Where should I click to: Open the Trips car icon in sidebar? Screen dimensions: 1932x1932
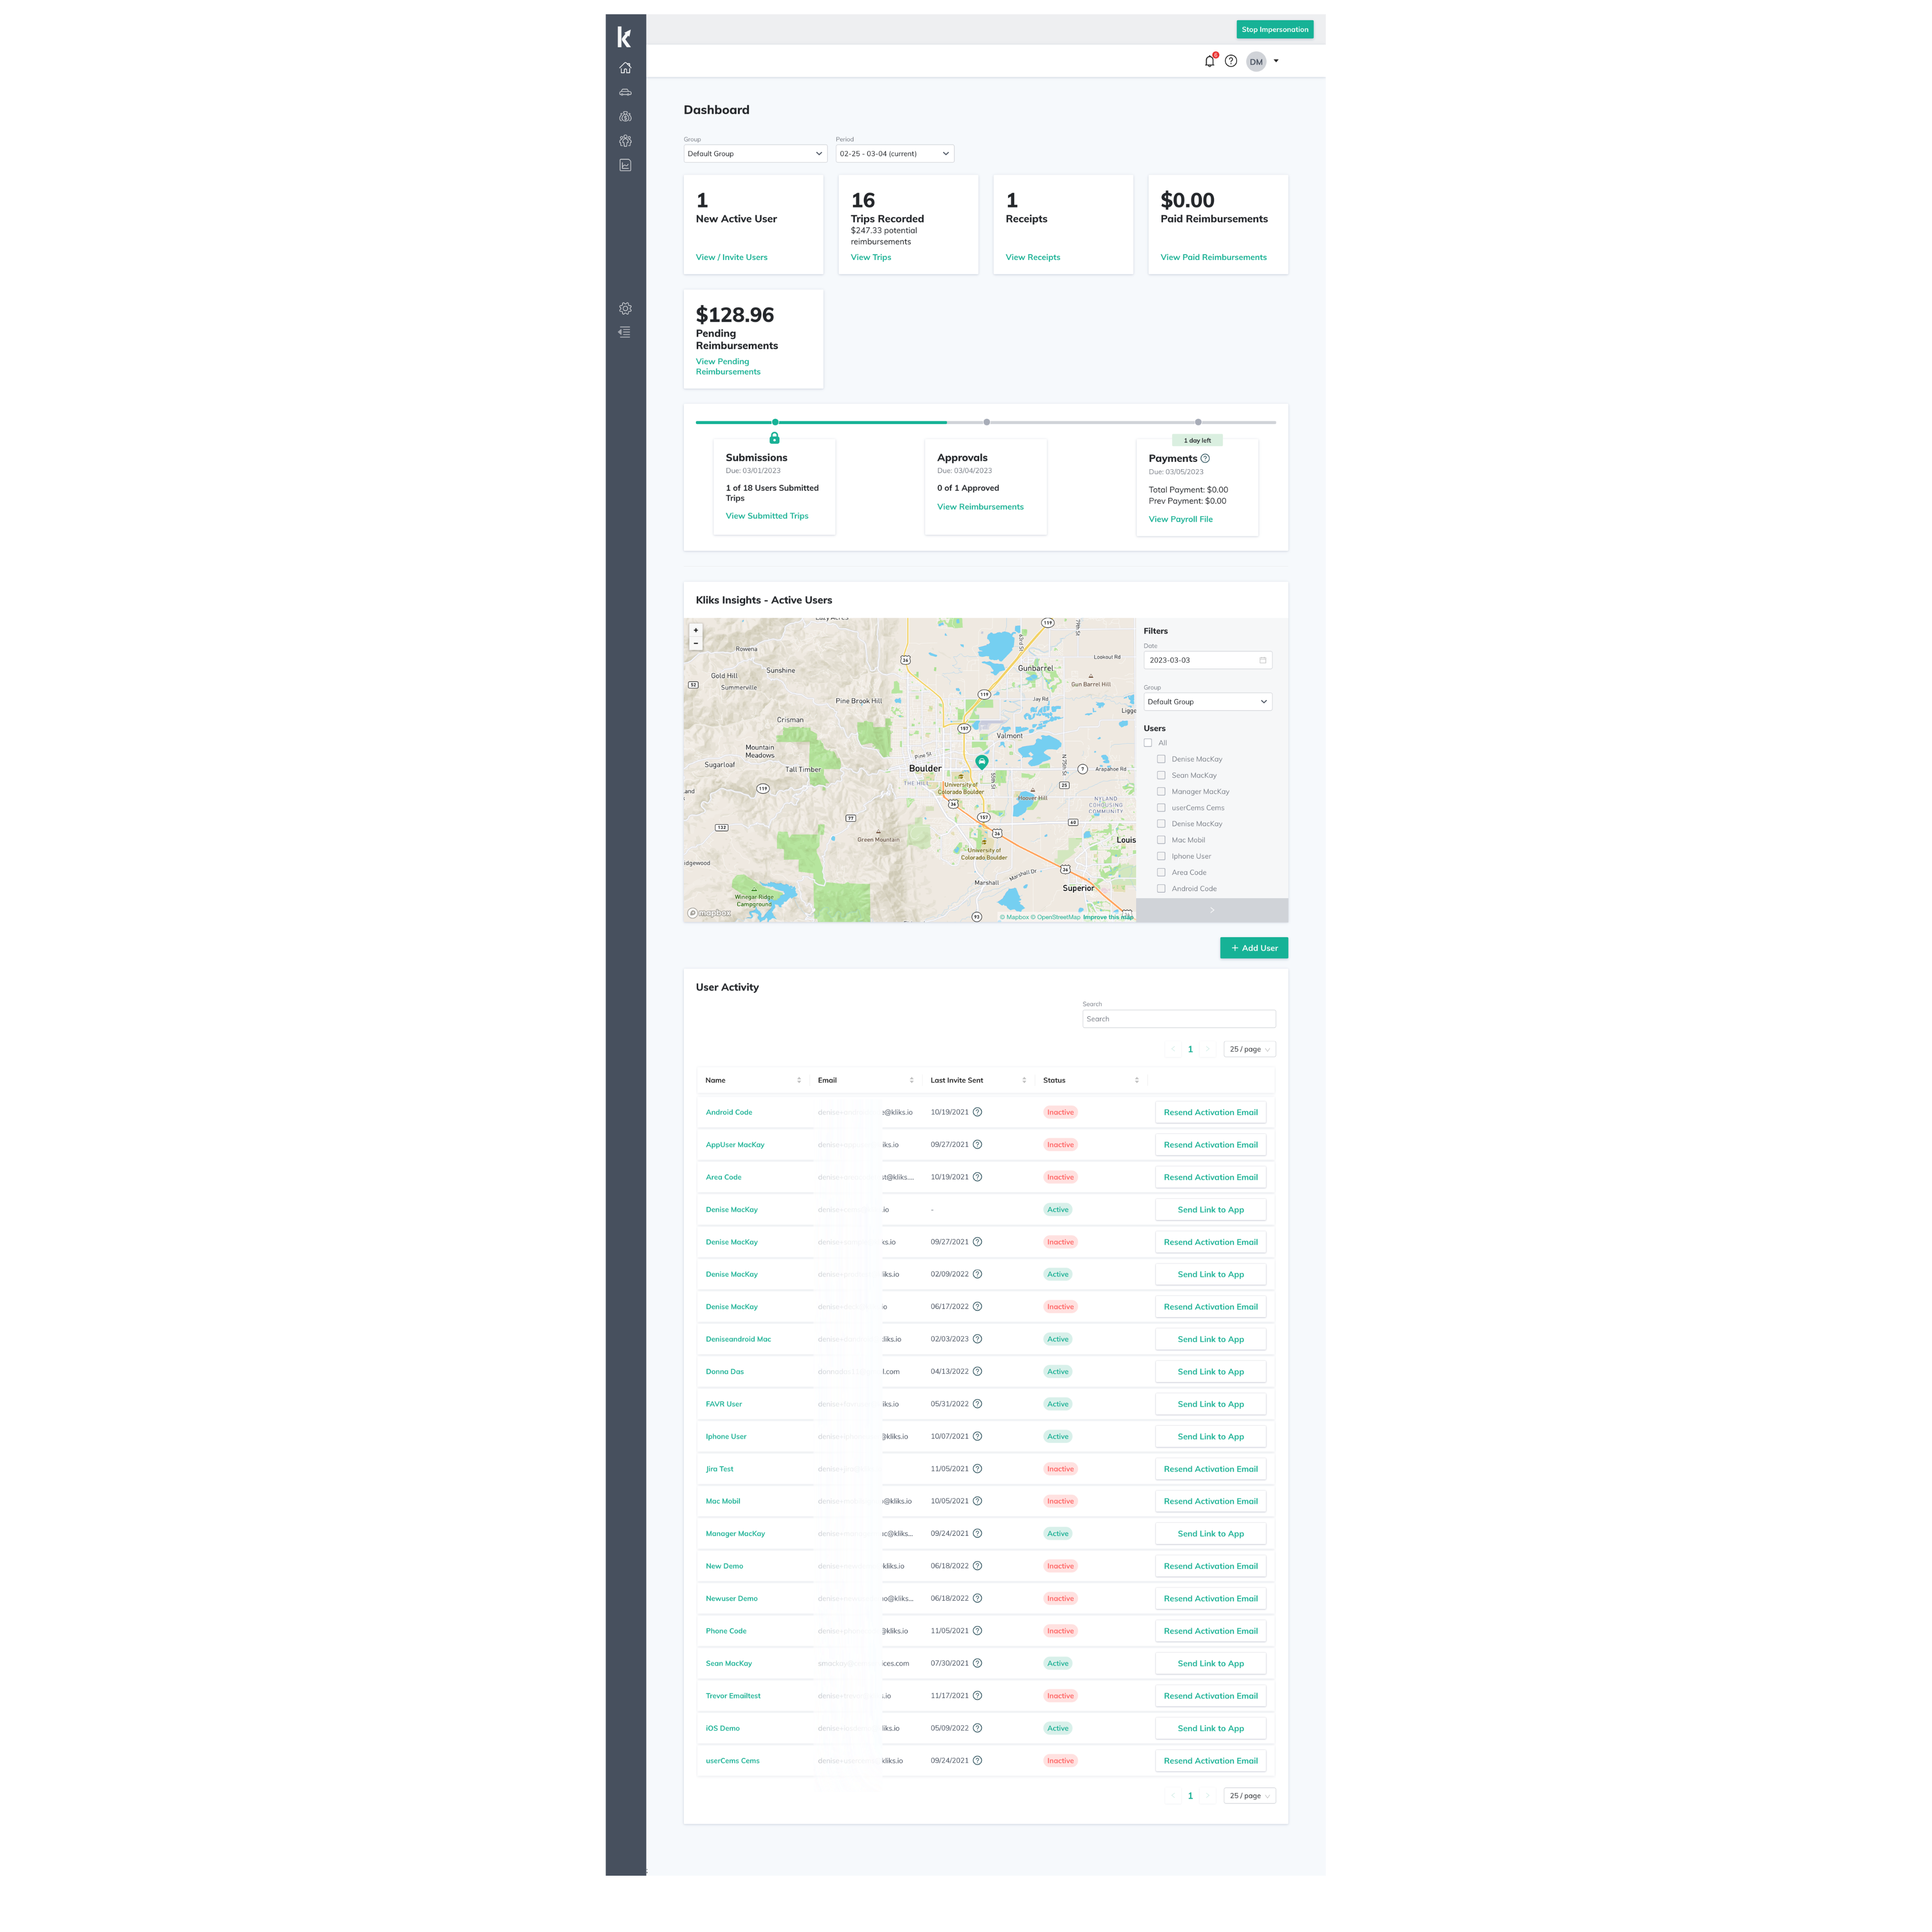pos(625,92)
